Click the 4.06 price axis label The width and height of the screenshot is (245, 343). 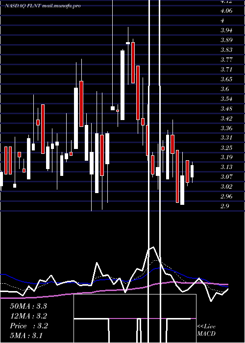226,10
